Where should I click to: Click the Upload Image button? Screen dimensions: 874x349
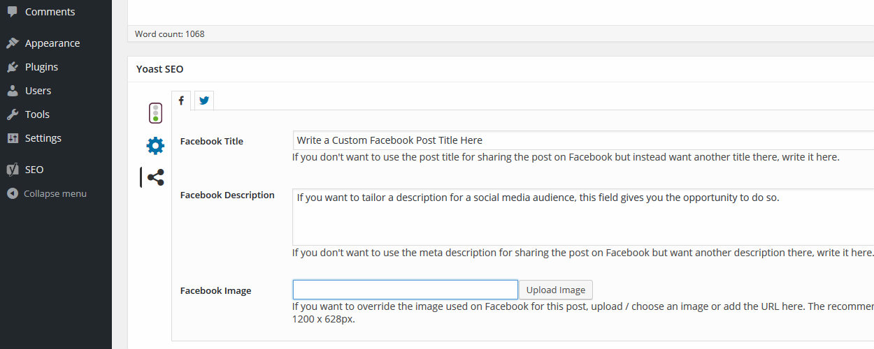[556, 290]
